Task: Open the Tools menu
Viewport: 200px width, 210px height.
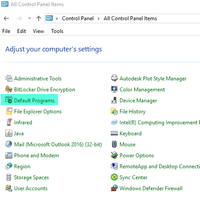Action: click(x=57, y=31)
